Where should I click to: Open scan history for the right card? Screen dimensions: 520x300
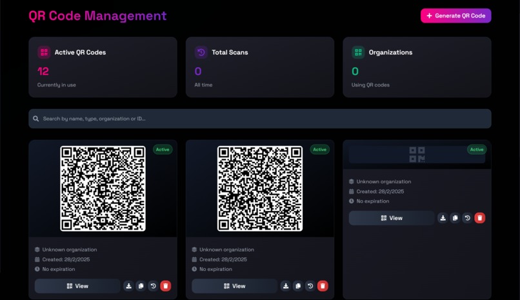pos(467,218)
